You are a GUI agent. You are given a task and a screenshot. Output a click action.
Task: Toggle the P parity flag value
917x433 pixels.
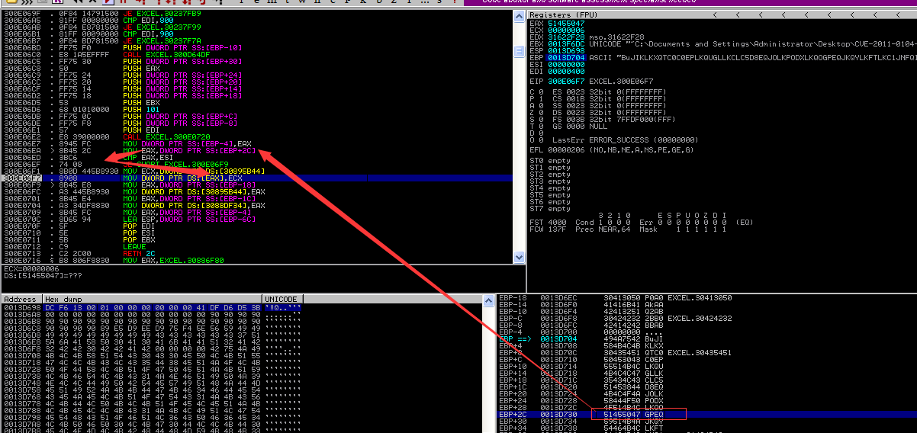541,98
